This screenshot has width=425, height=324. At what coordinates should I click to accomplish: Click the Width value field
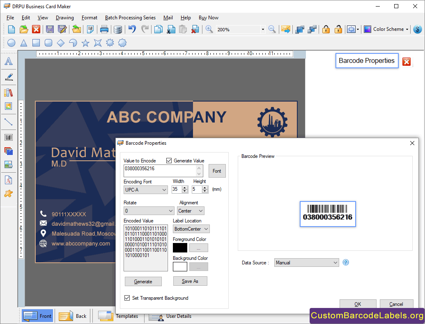pos(177,189)
